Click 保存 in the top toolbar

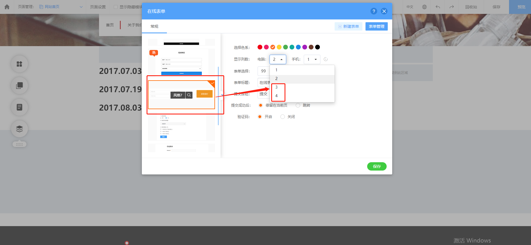(497, 7)
